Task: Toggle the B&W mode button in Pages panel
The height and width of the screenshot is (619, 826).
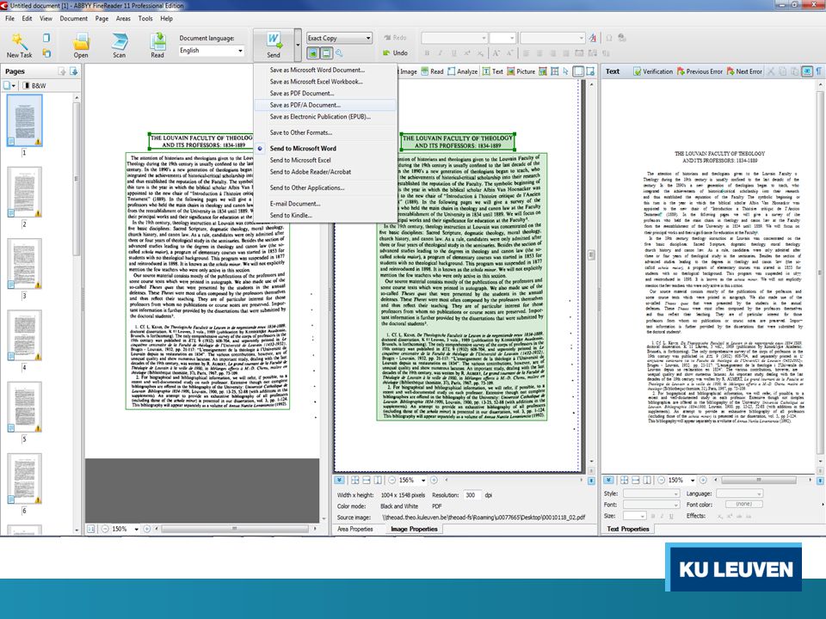Action: [34, 85]
